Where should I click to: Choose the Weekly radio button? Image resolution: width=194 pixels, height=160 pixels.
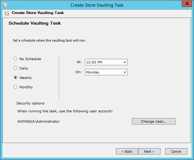(16, 77)
